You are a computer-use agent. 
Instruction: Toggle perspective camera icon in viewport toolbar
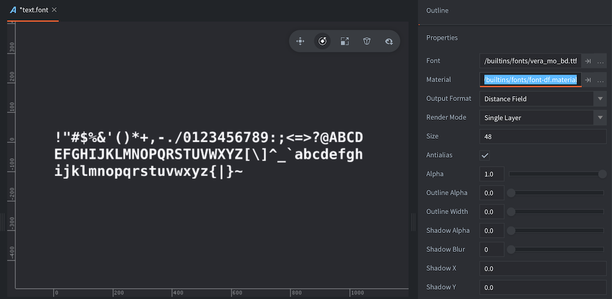[x=366, y=41]
